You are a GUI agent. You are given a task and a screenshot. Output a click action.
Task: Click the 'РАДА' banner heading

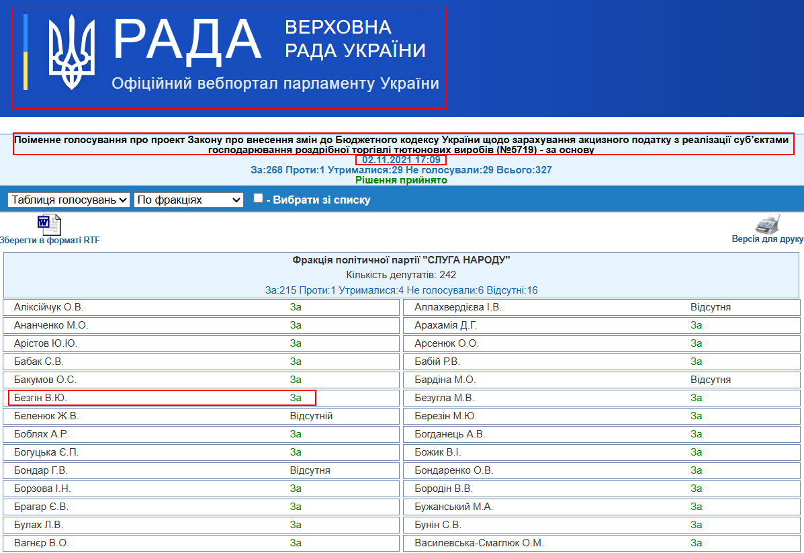[x=187, y=41]
